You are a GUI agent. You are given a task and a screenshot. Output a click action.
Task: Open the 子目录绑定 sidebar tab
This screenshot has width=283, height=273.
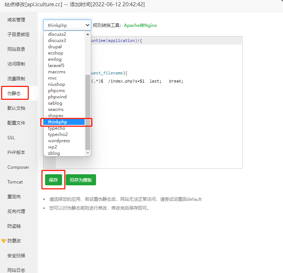tap(18, 35)
